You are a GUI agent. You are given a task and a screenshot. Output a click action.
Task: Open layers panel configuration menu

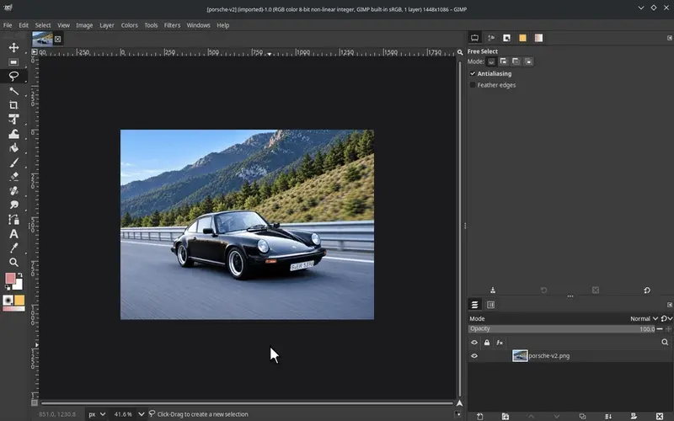(x=669, y=305)
